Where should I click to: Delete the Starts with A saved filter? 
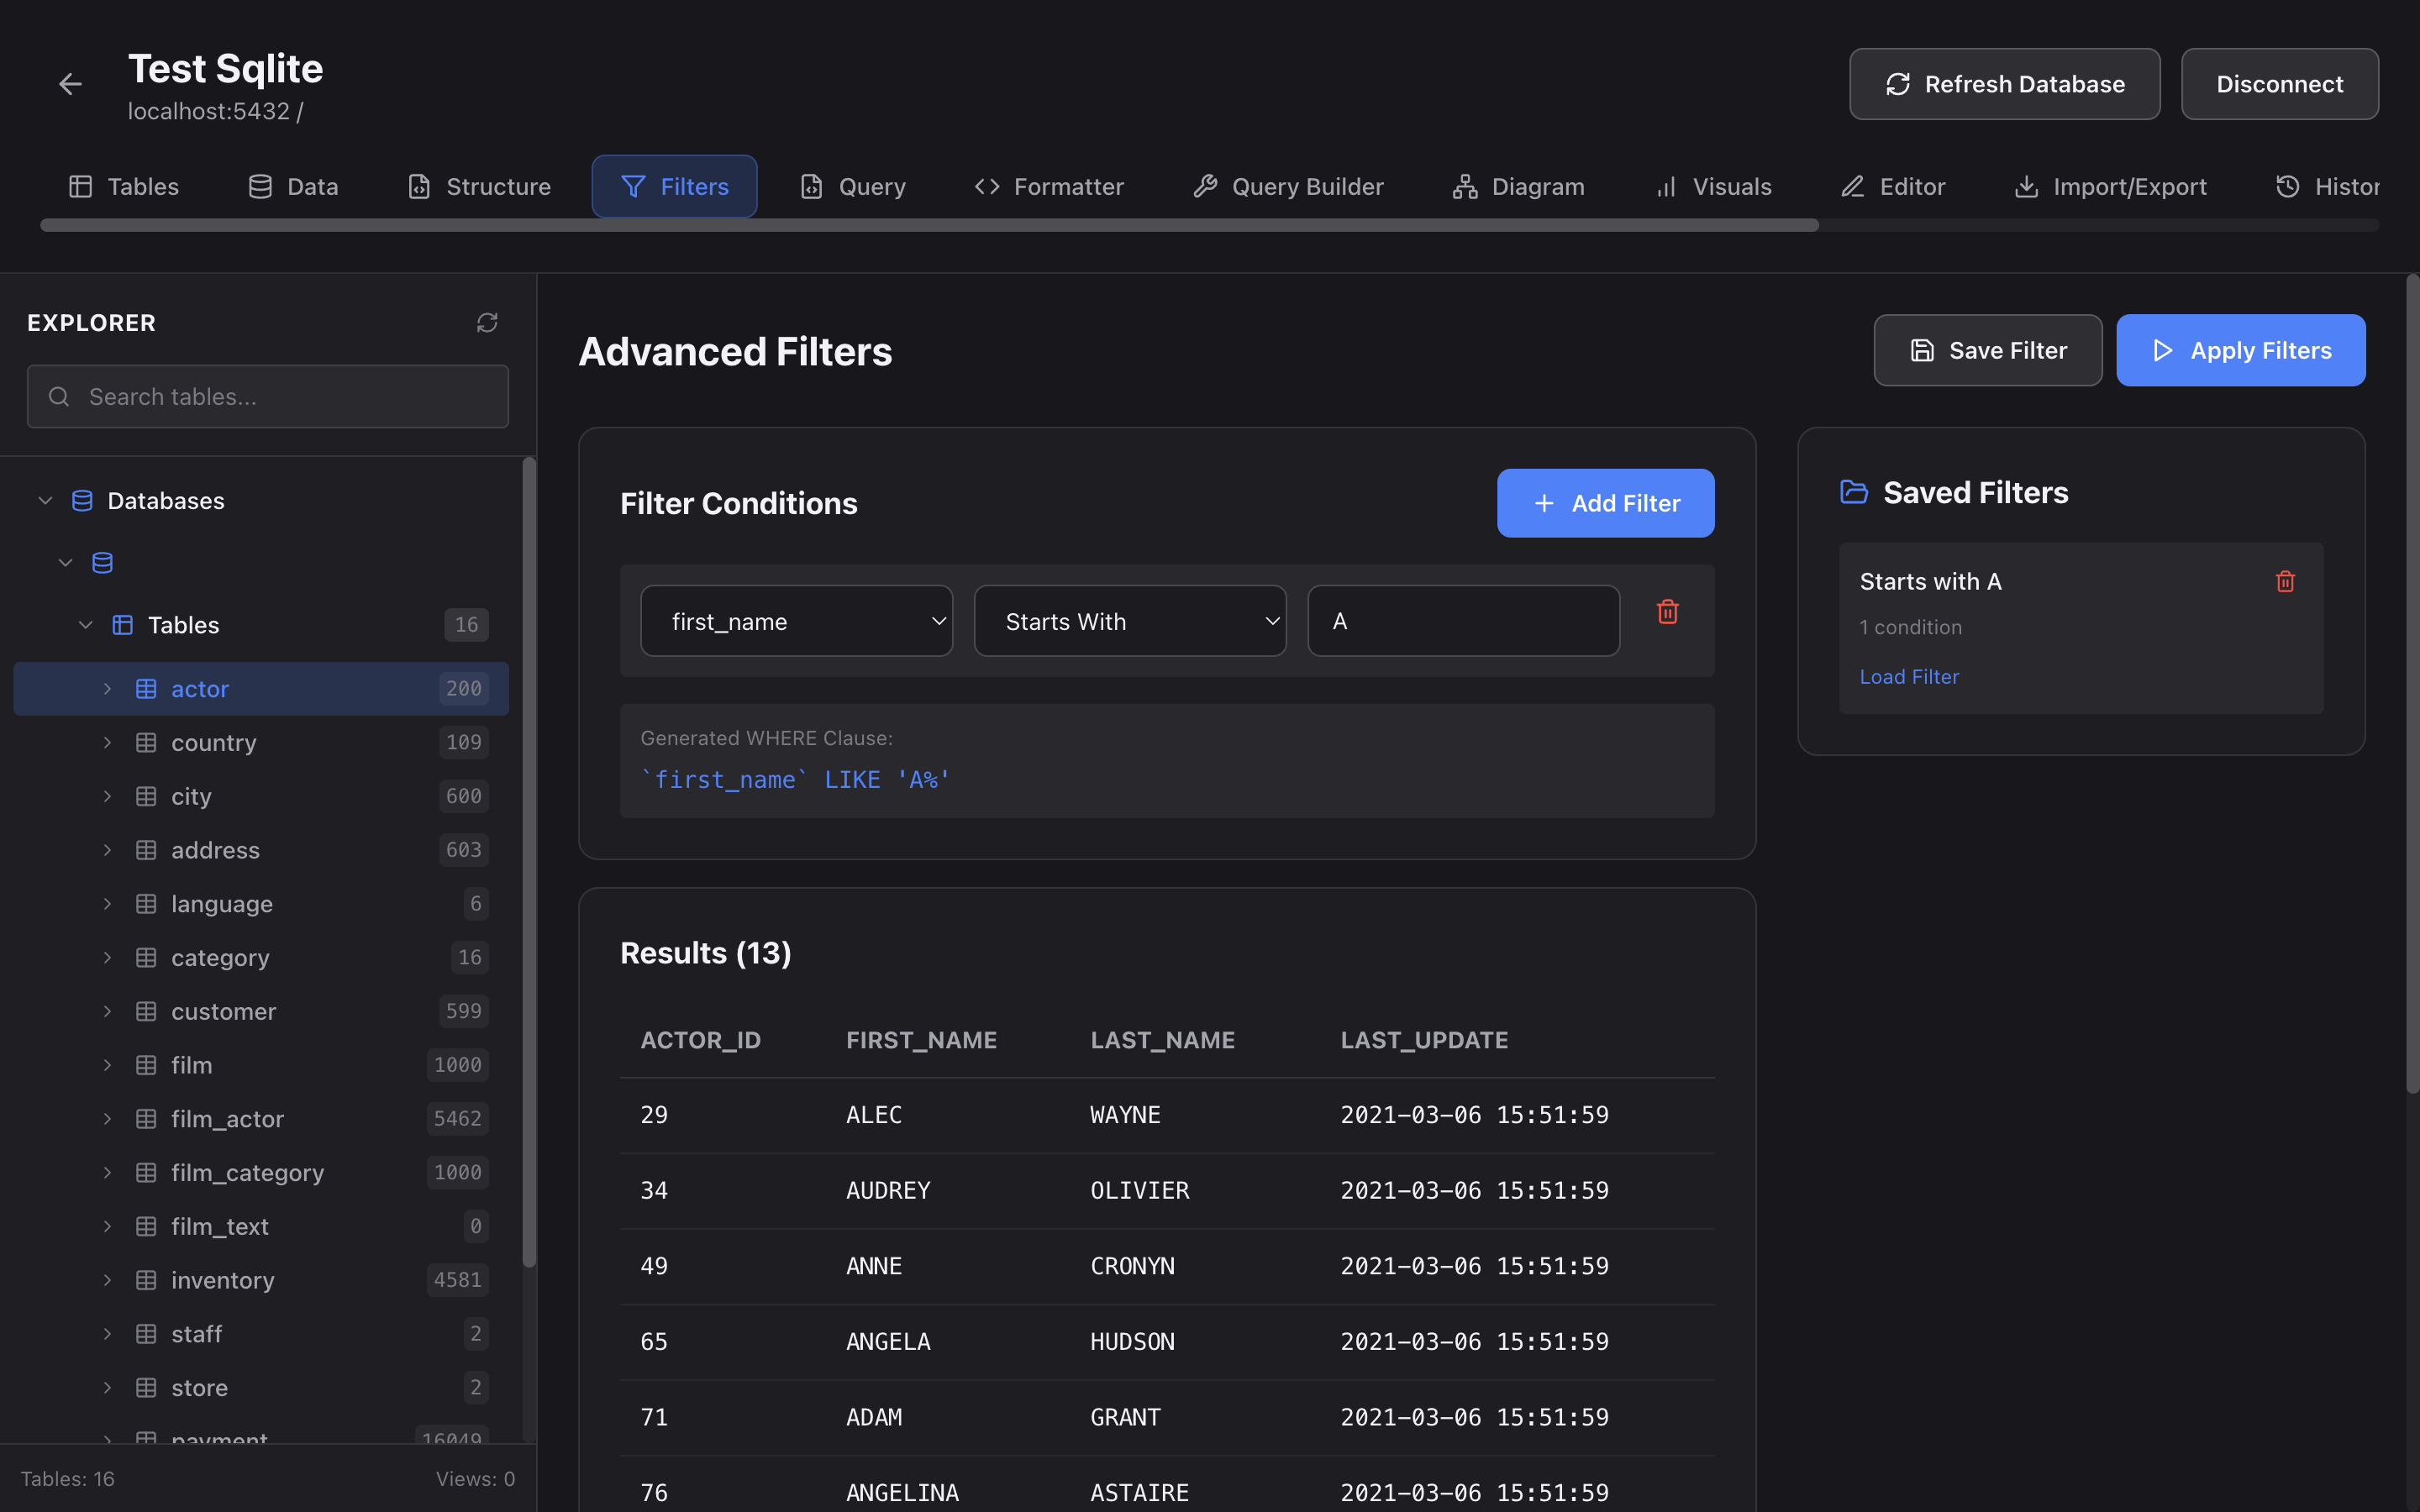pos(2286,581)
